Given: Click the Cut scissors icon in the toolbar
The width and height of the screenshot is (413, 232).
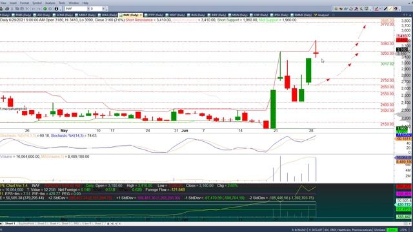Looking at the screenshot, I should pyautogui.click(x=12, y=8).
